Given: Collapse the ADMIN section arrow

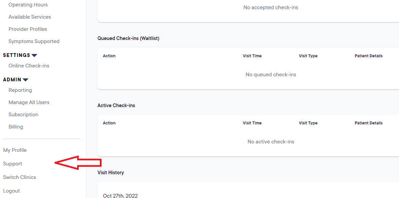Looking at the screenshot, I should click(25, 80).
